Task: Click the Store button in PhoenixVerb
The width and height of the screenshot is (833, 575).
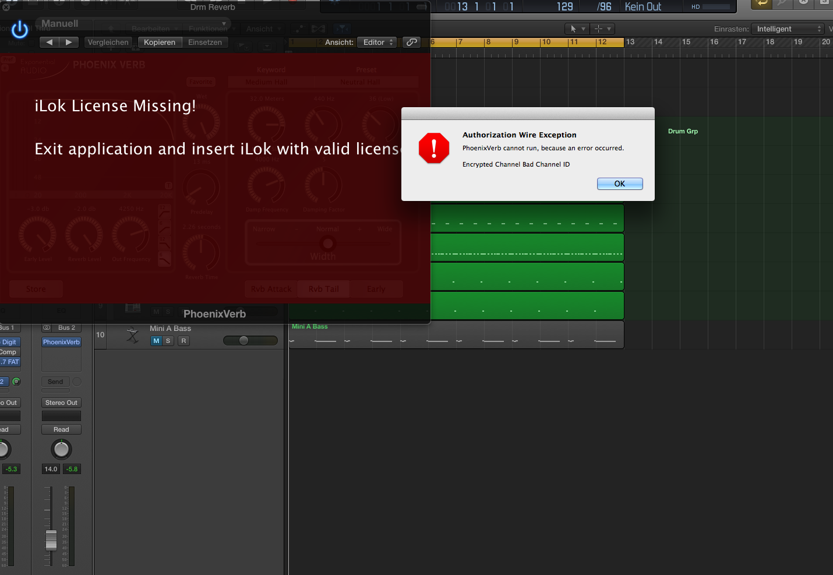Action: 36,289
